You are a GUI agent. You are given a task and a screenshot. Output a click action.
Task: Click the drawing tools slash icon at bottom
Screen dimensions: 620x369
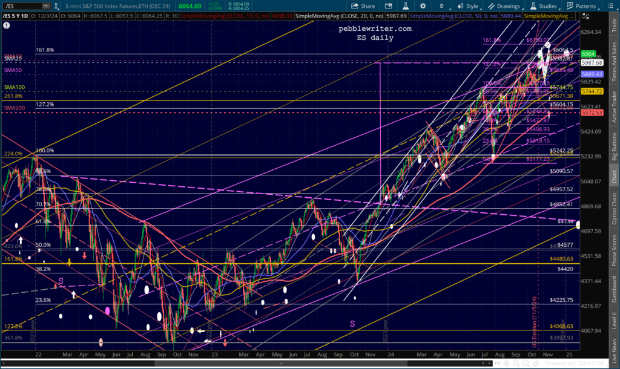pyautogui.click(x=535, y=363)
